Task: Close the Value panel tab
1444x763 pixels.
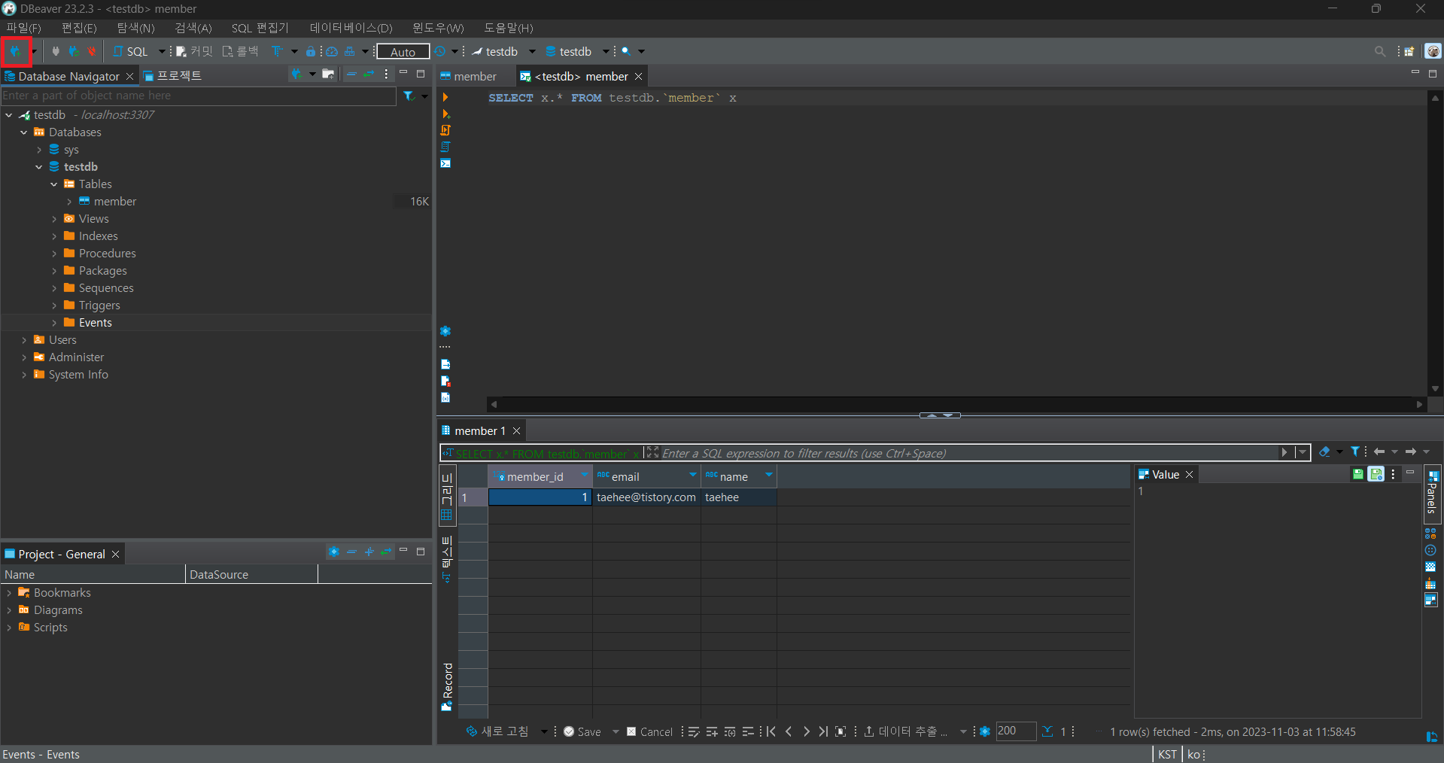Action: tap(1189, 475)
